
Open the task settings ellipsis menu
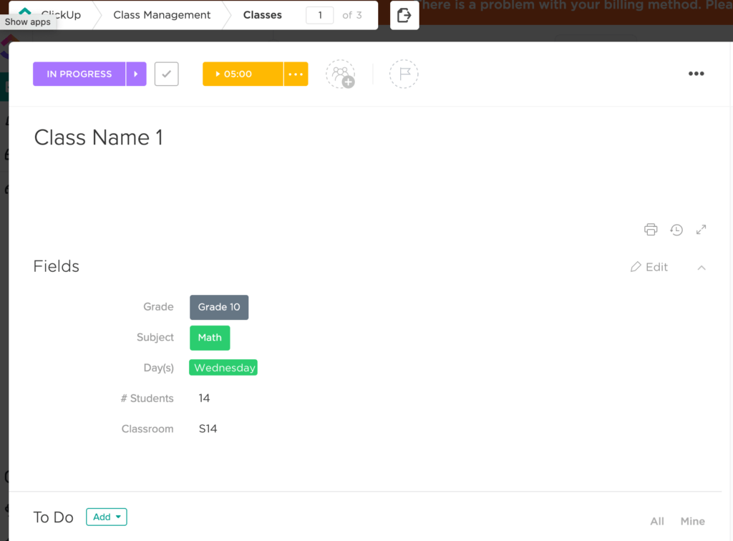click(x=696, y=74)
